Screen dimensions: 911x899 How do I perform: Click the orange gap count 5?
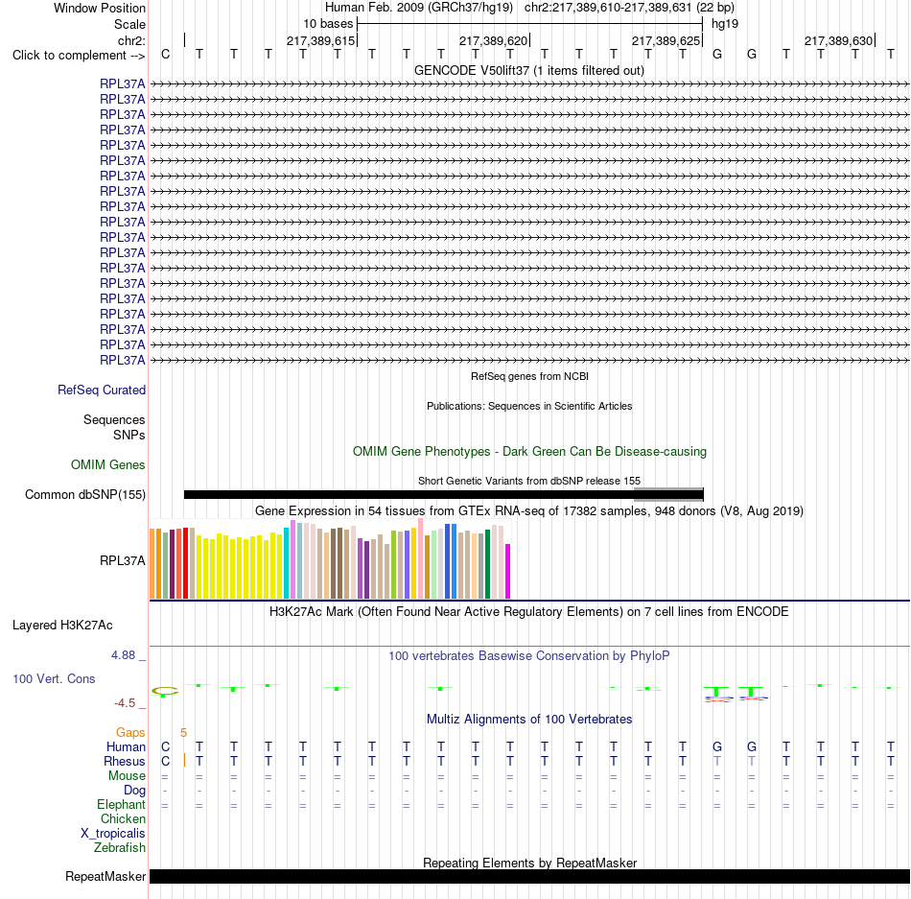point(183,733)
